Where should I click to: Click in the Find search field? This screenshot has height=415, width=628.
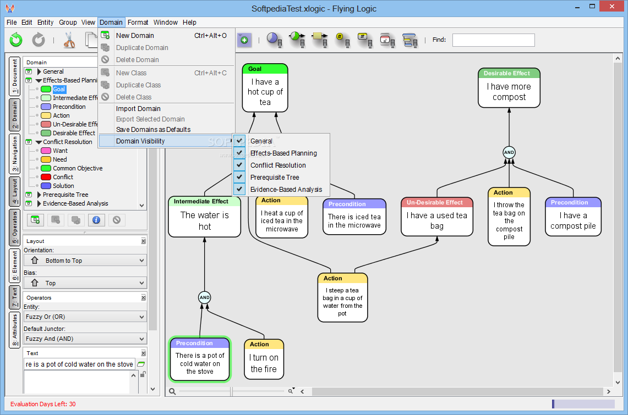tap(493, 40)
